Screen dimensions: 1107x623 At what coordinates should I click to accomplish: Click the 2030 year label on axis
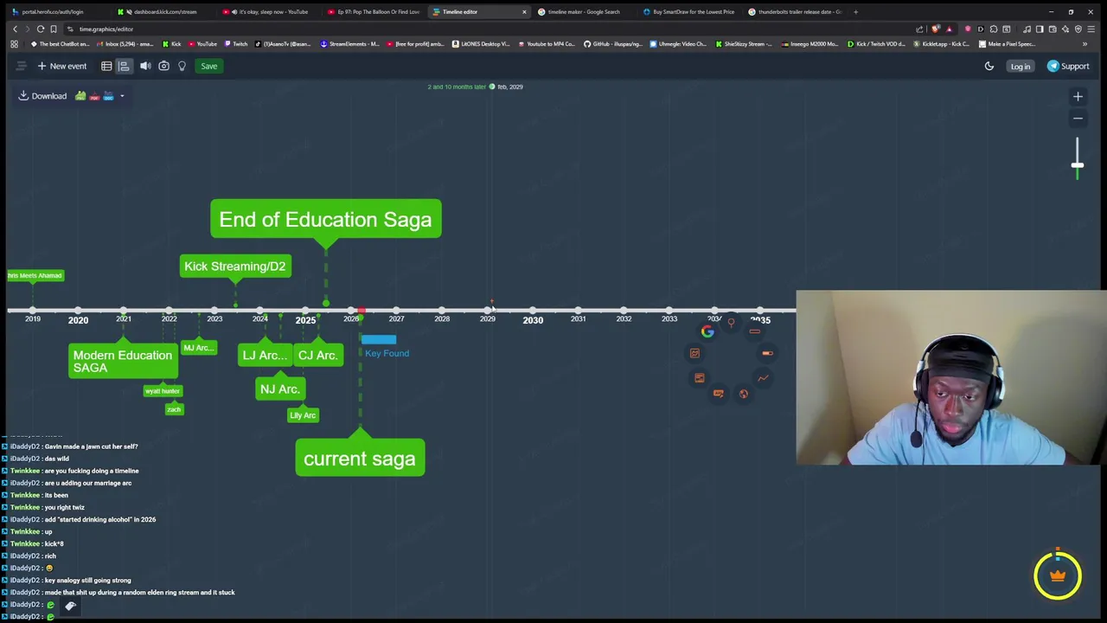(533, 320)
